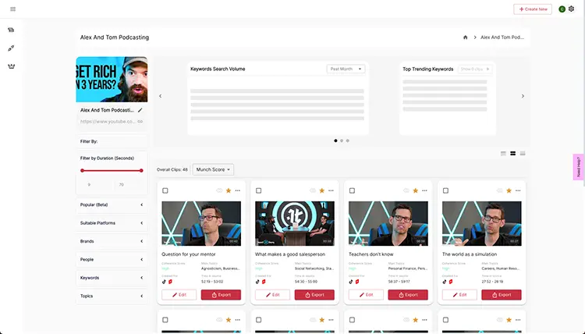Check the 'The world as a simulation' clip
Viewport: 585px width, 334px height.
[x=445, y=190]
